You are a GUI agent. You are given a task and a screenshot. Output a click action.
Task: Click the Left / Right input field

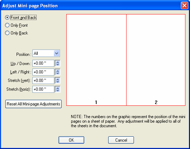43,72
